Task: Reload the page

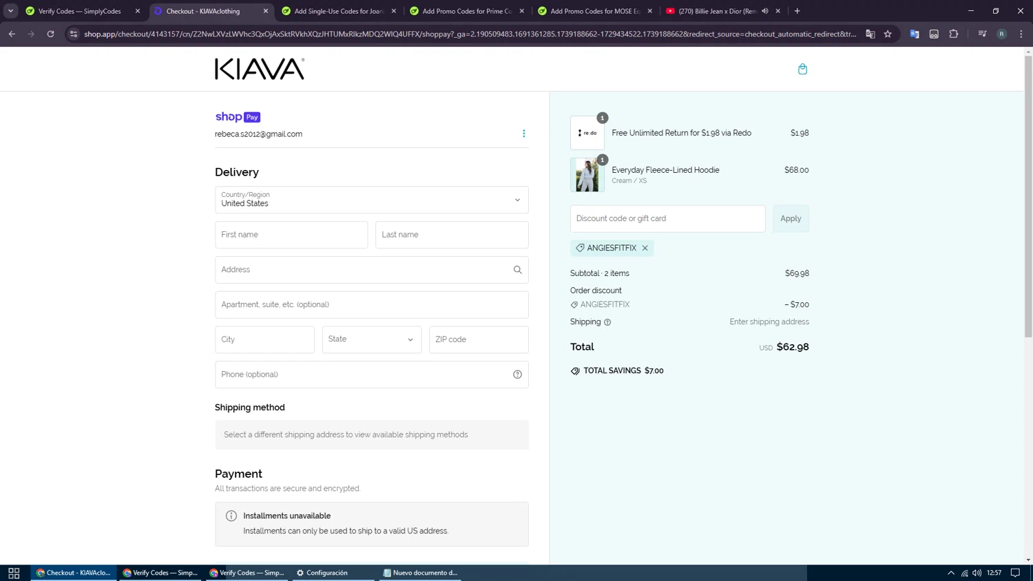Action: [50, 34]
